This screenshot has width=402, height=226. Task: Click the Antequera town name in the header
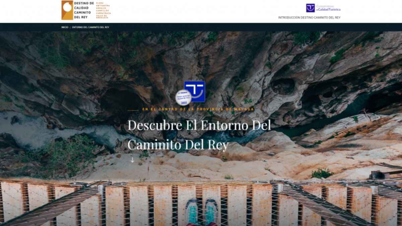point(102,5)
